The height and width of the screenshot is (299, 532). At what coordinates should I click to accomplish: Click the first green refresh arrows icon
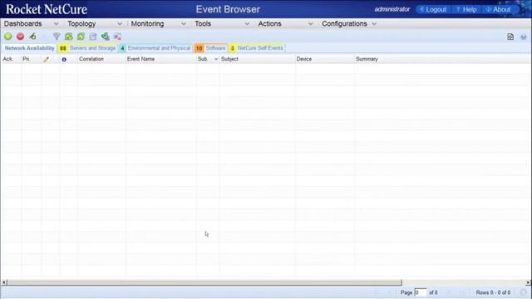(x=69, y=37)
